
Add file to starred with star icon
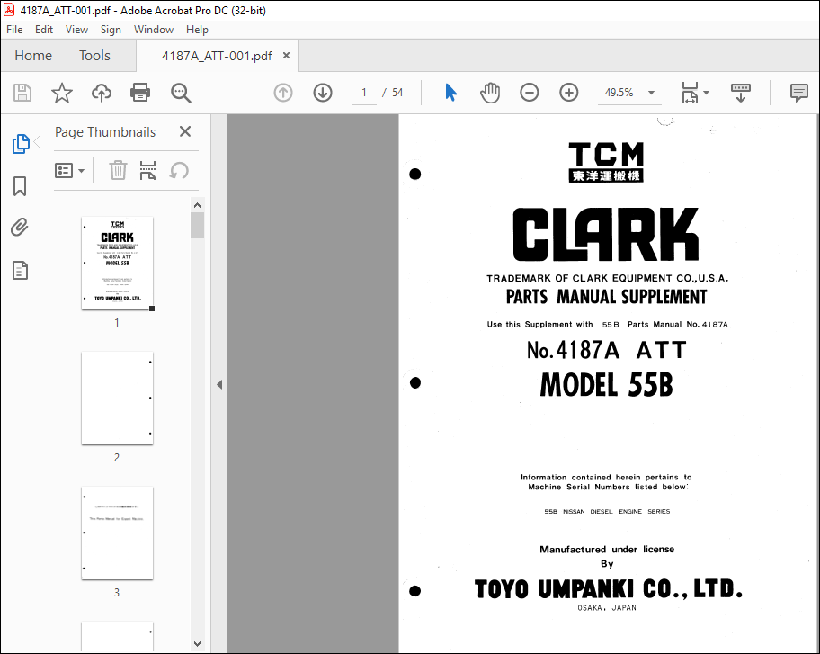tap(62, 93)
